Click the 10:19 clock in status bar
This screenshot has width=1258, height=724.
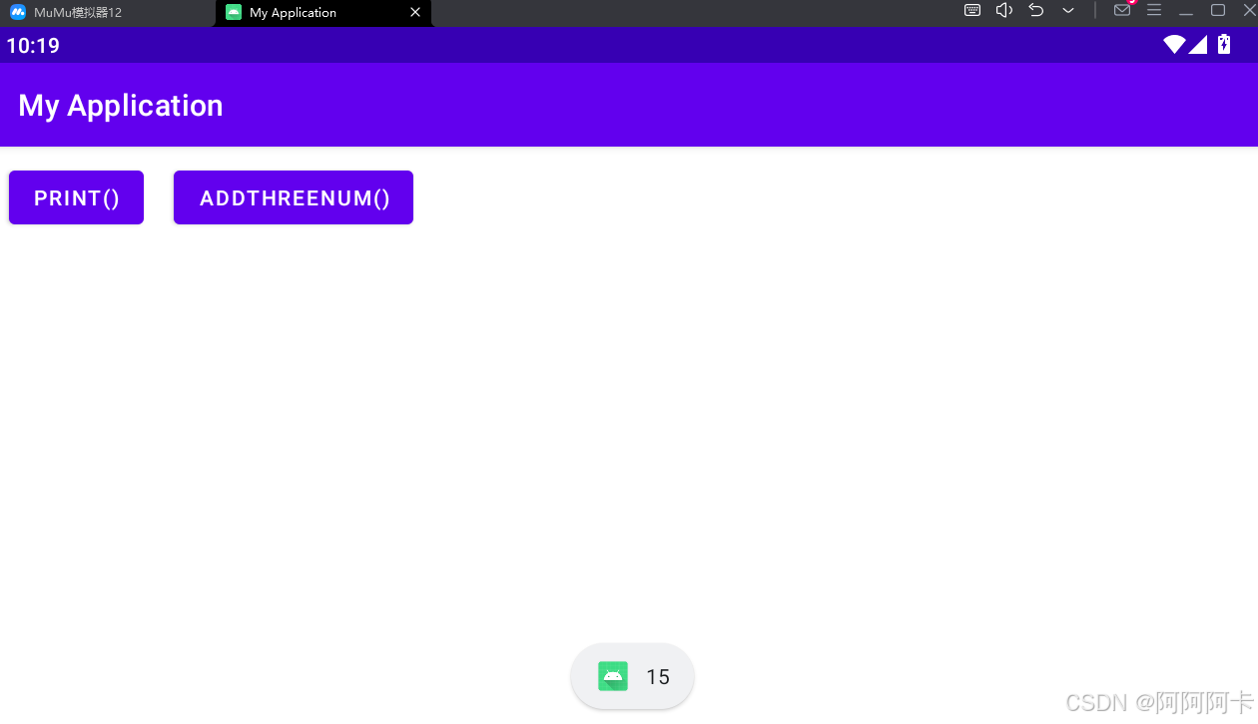click(33, 46)
